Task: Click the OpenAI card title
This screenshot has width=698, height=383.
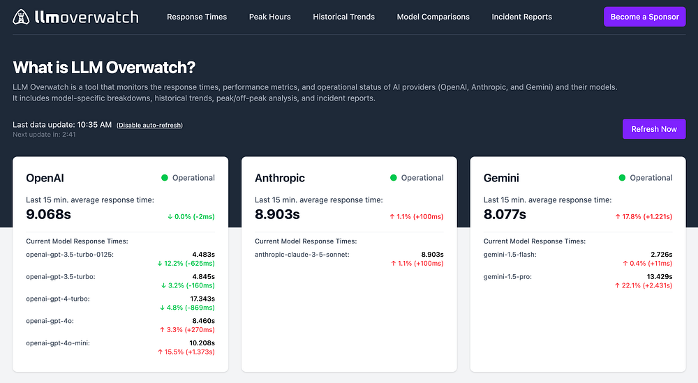Action: click(45, 178)
